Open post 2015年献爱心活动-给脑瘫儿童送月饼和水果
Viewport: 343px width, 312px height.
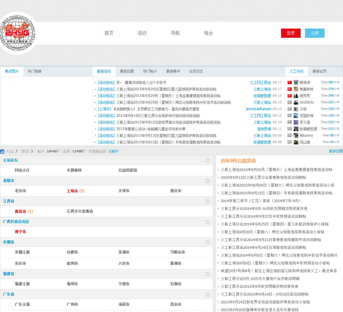[151, 129]
